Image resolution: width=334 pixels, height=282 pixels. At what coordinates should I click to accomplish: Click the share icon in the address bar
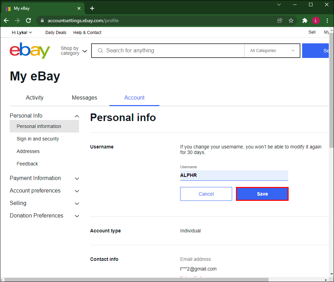click(x=280, y=20)
